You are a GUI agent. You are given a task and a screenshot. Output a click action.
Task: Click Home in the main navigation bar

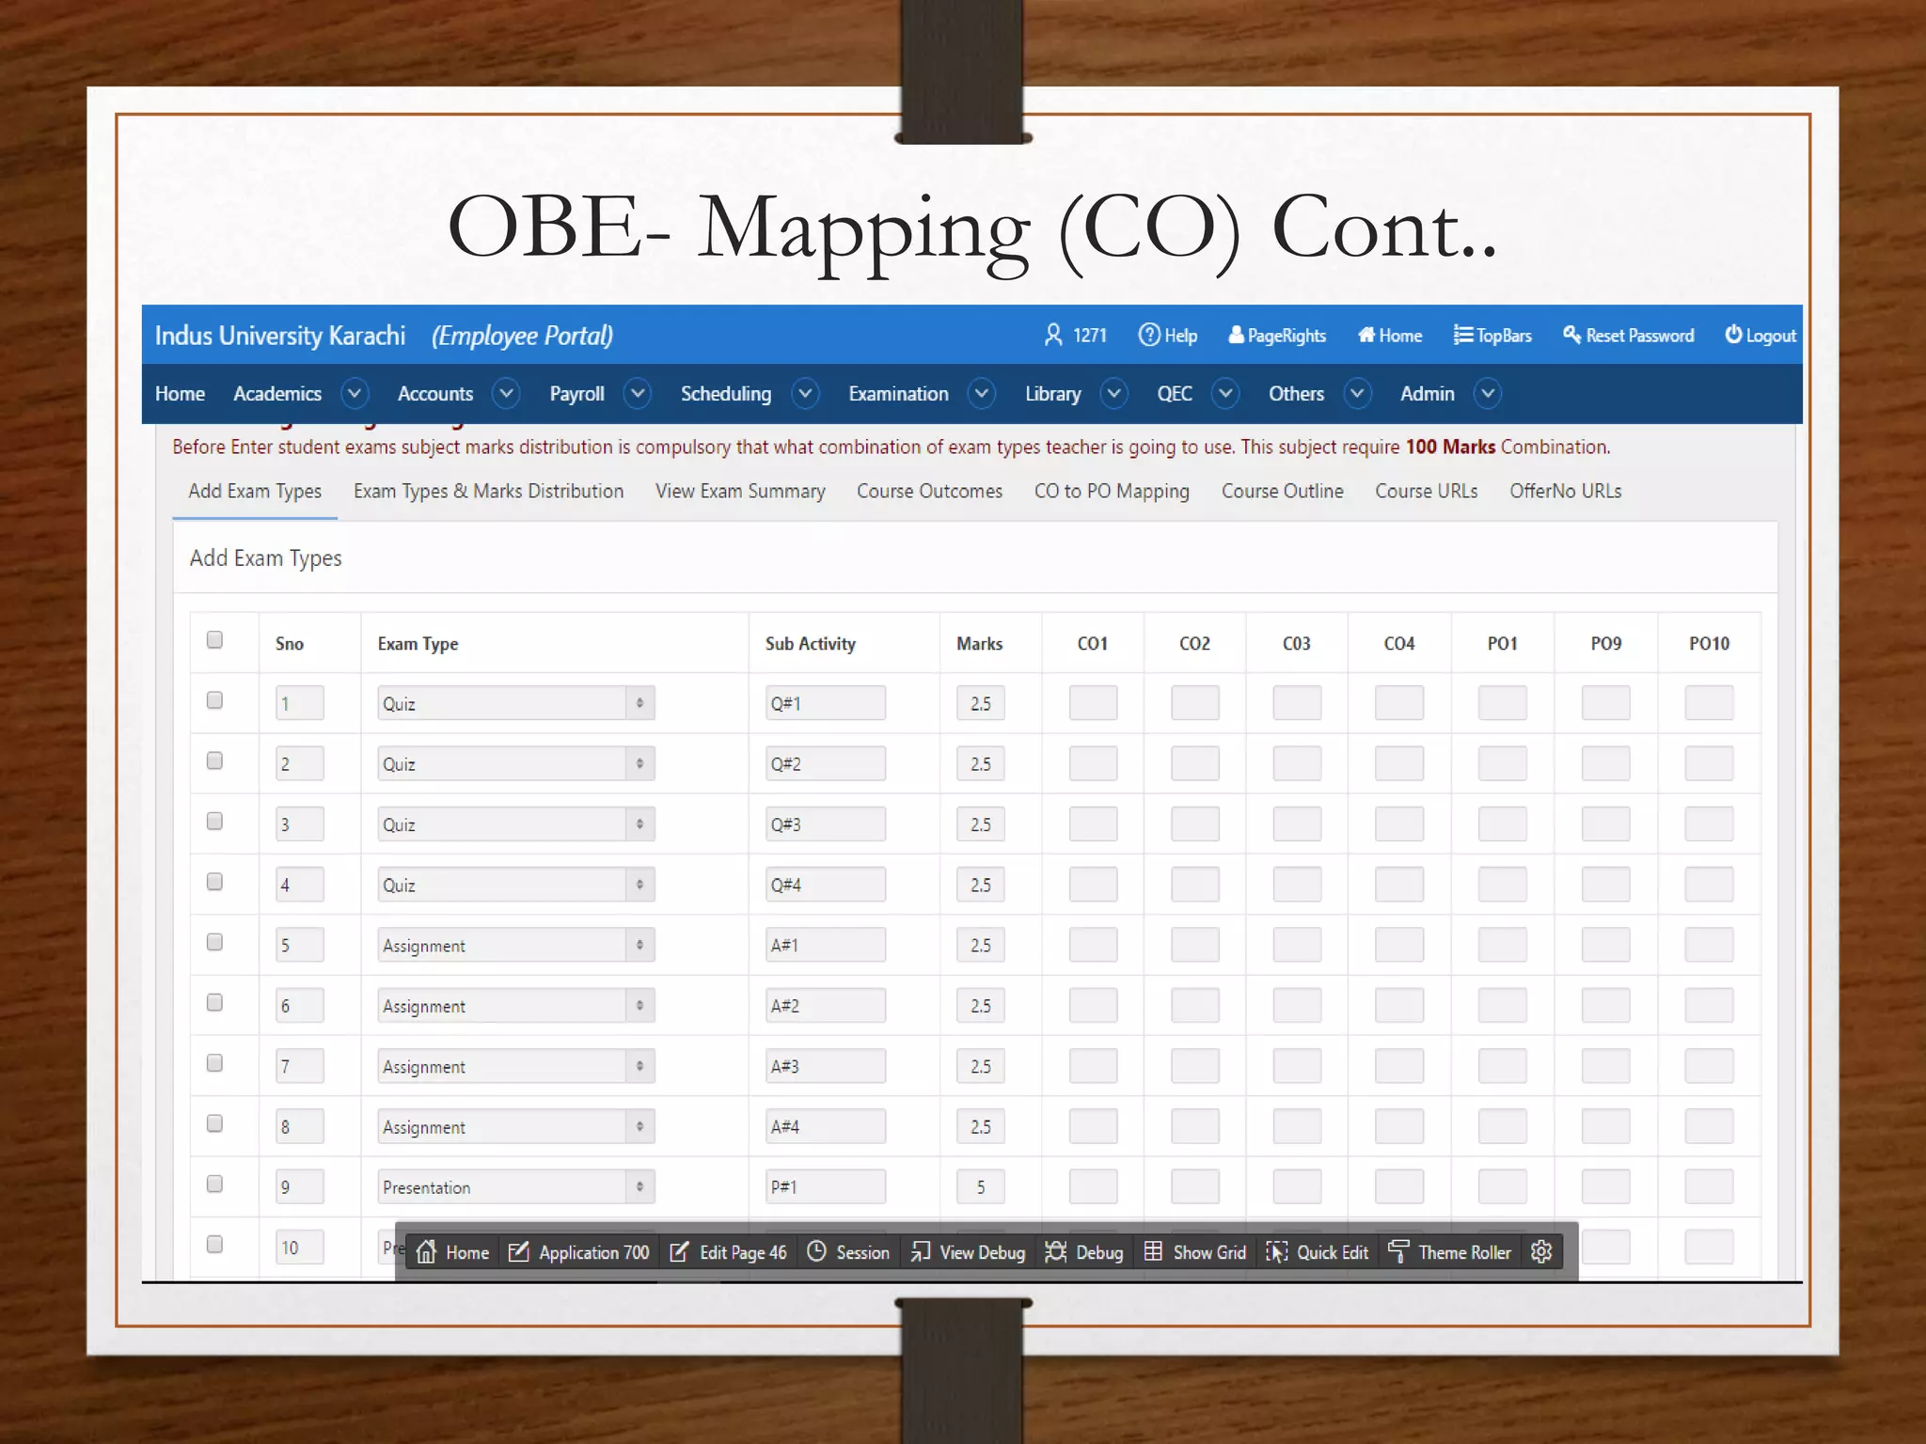coord(180,394)
